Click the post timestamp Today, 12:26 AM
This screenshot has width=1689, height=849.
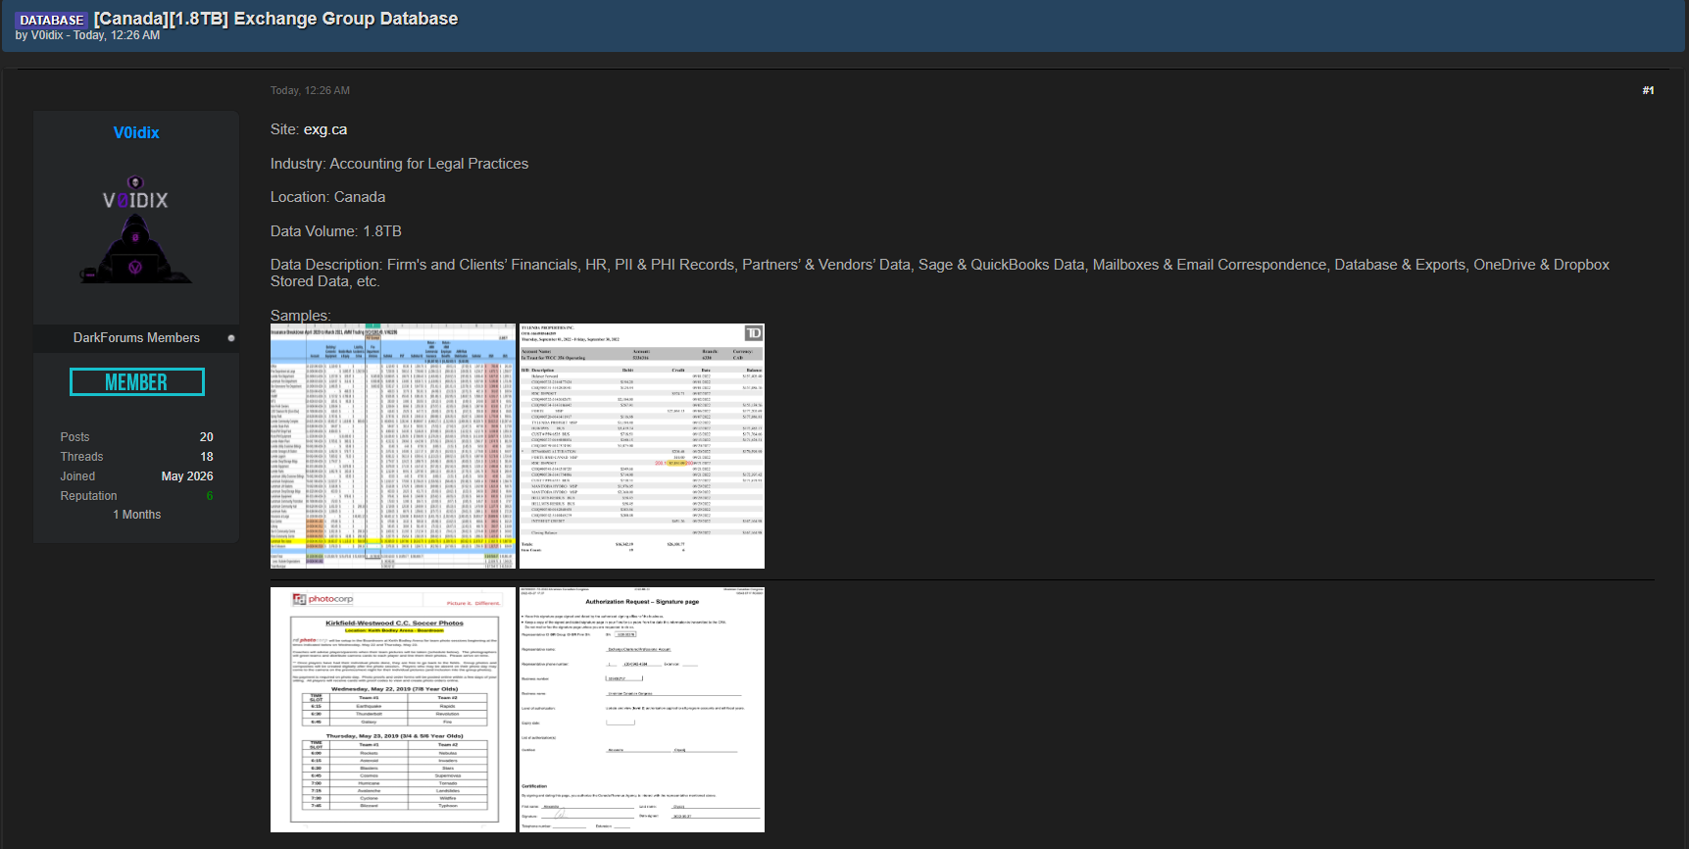pos(310,90)
